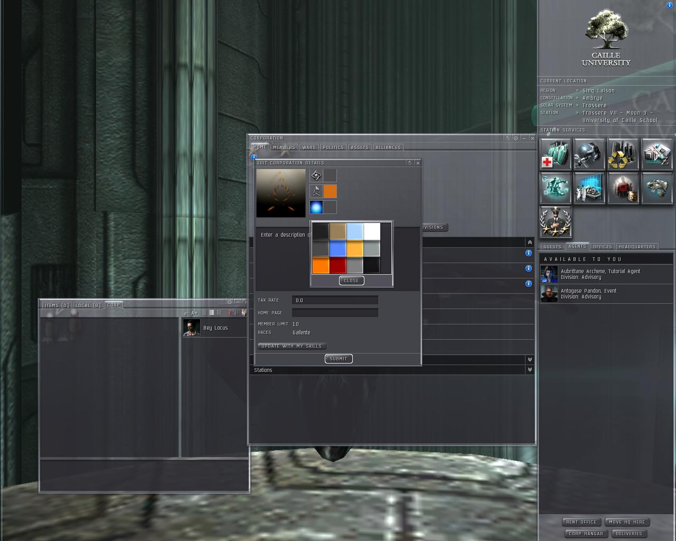Decrease chat font size with a- icon
This screenshot has height=541, width=676.
(186, 313)
